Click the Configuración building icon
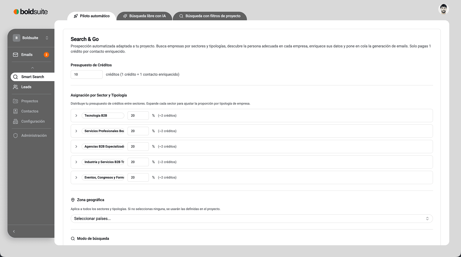The width and height of the screenshot is (461, 257). pos(15,121)
